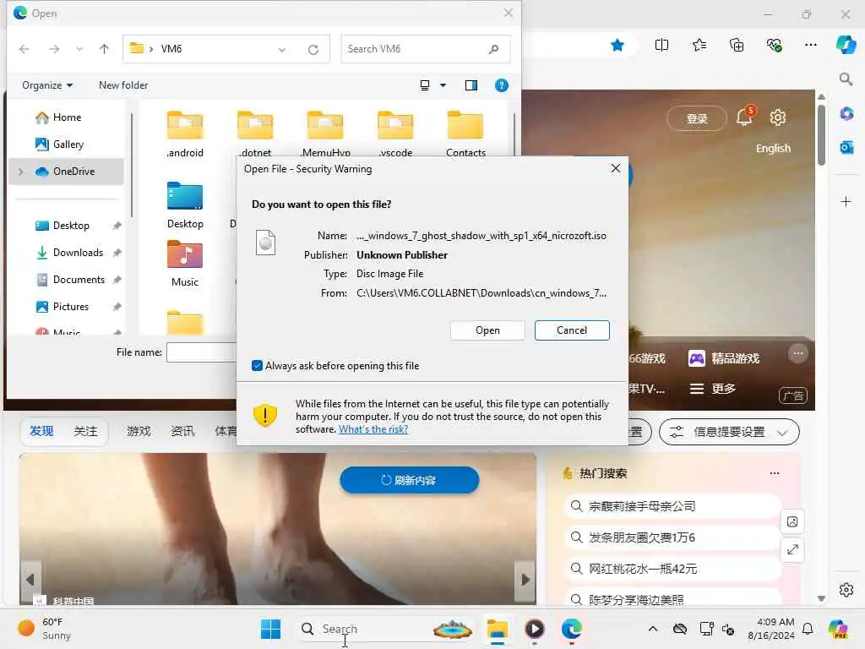Open Edge browser essentials heart icon

[x=774, y=46]
